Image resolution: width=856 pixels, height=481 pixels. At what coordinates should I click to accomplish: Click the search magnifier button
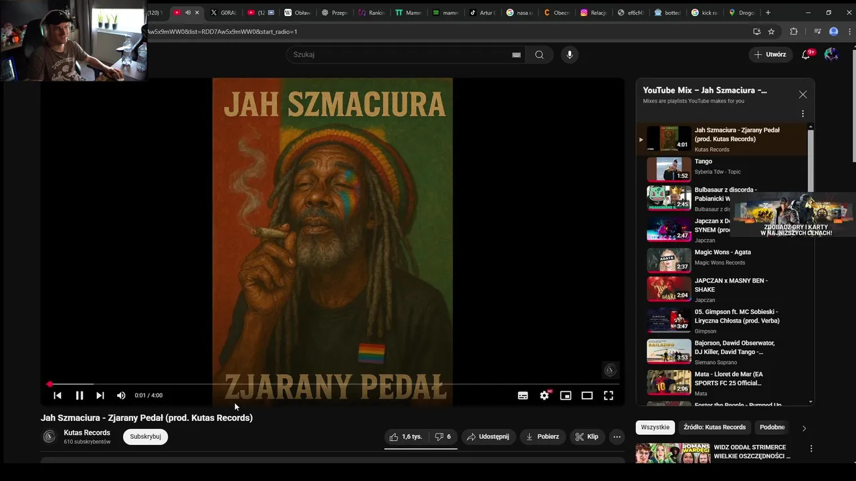coord(539,55)
